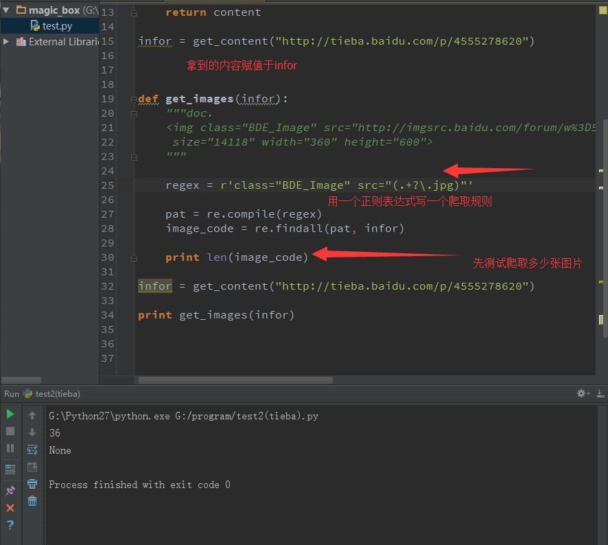Open Run panel settings gear menu
Viewport: 608px width, 545px height.
[583, 394]
